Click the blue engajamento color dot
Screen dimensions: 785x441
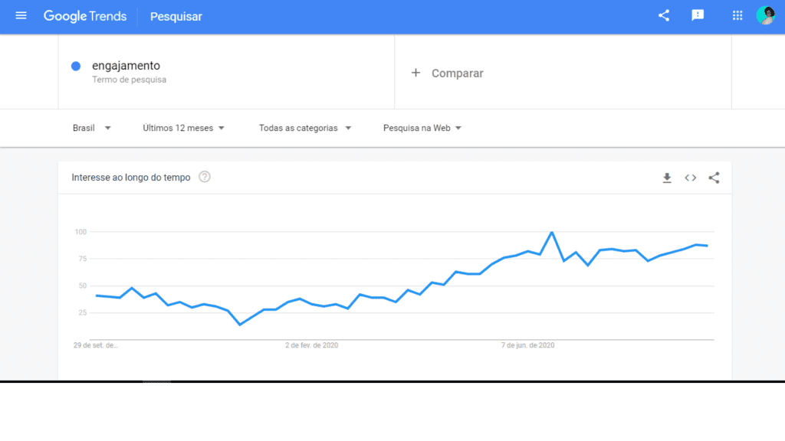76,66
